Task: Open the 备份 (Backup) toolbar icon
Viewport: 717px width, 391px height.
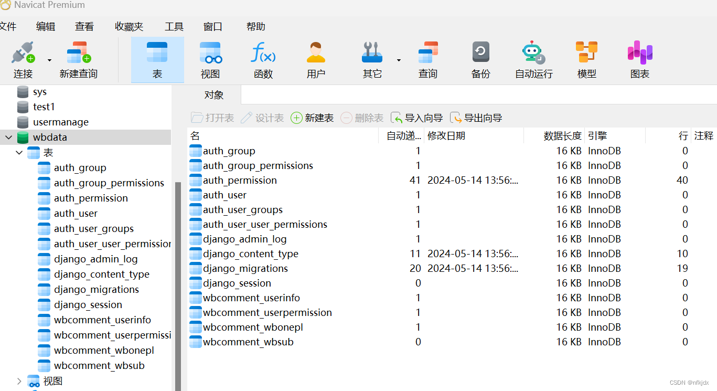Action: pos(480,52)
